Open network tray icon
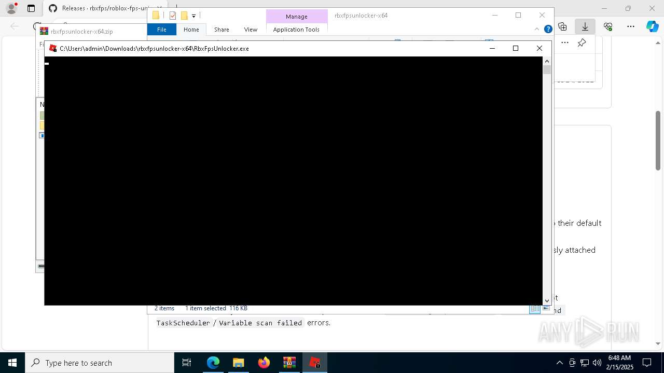The height and width of the screenshot is (373, 664). tap(585, 363)
